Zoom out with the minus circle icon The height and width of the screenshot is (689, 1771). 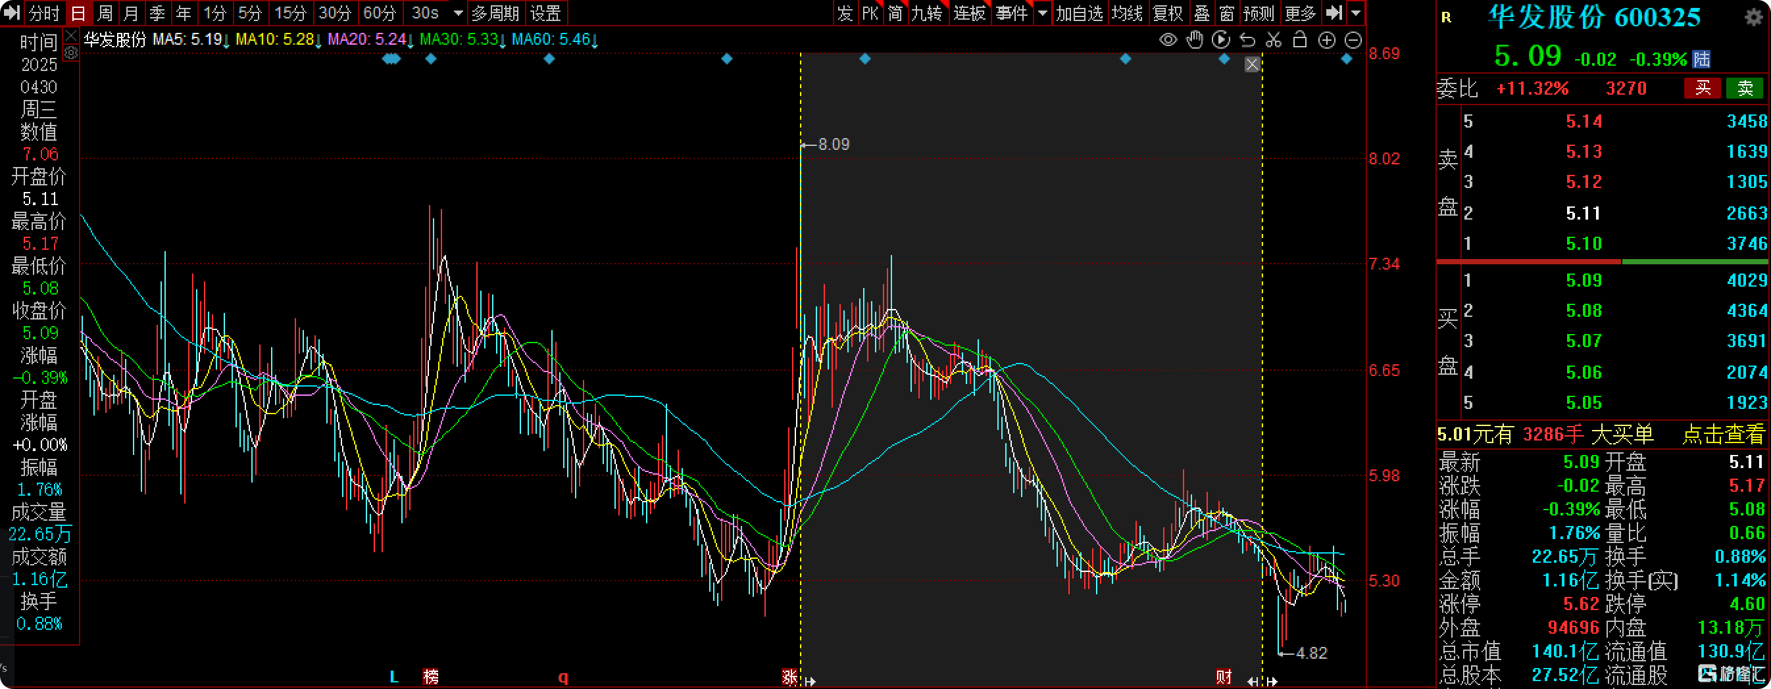[1353, 40]
